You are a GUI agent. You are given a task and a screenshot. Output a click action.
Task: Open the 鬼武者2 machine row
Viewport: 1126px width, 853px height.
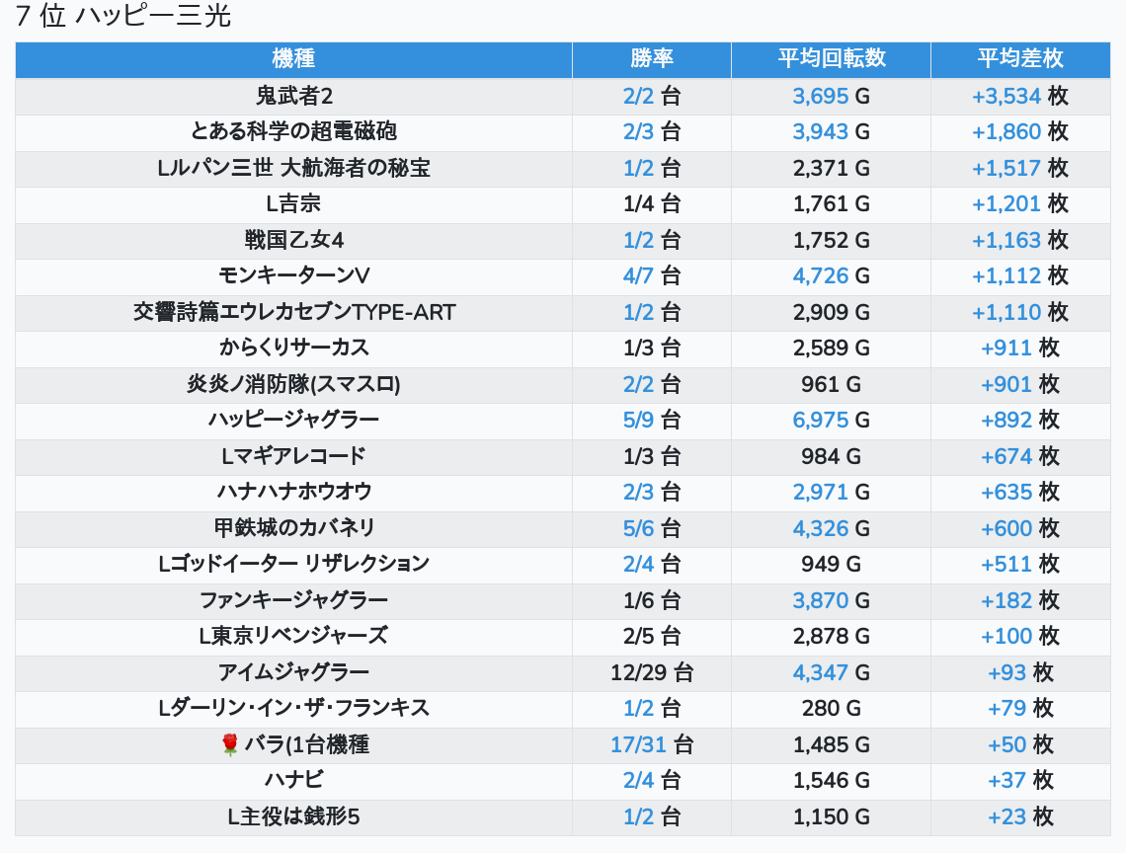click(293, 96)
